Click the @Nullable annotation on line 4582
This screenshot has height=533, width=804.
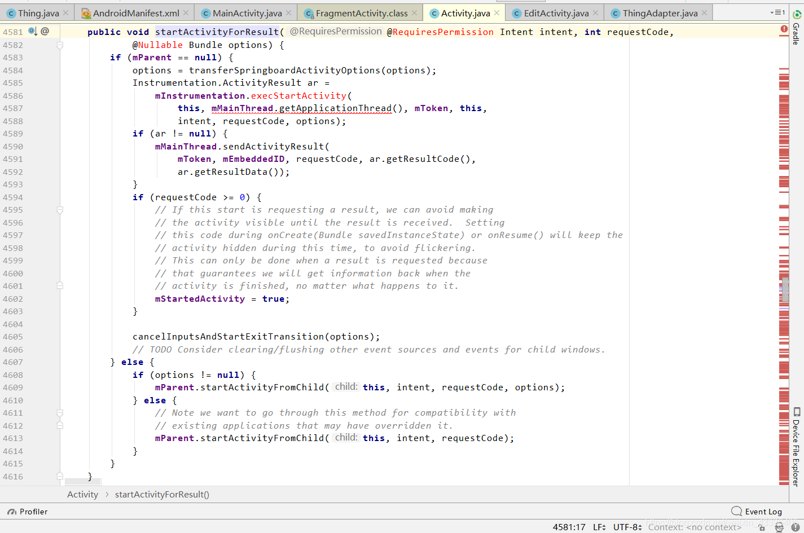pos(157,45)
